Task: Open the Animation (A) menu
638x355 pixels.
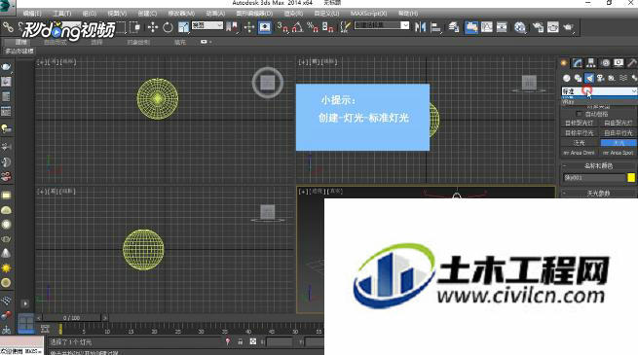Action: pos(215,14)
